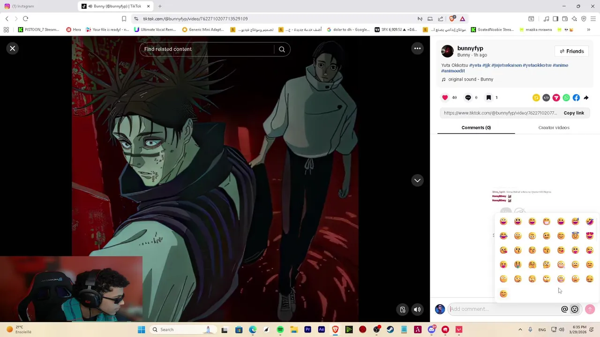Click the Add comment text field
This screenshot has height=337, width=600.
click(504, 309)
